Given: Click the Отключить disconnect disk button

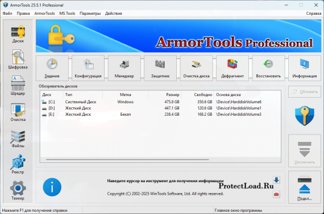Looking at the screenshot, I should click(305, 151).
